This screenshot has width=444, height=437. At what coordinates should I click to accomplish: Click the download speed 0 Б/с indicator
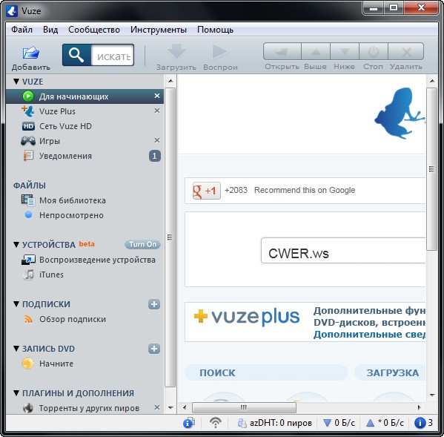point(339,423)
